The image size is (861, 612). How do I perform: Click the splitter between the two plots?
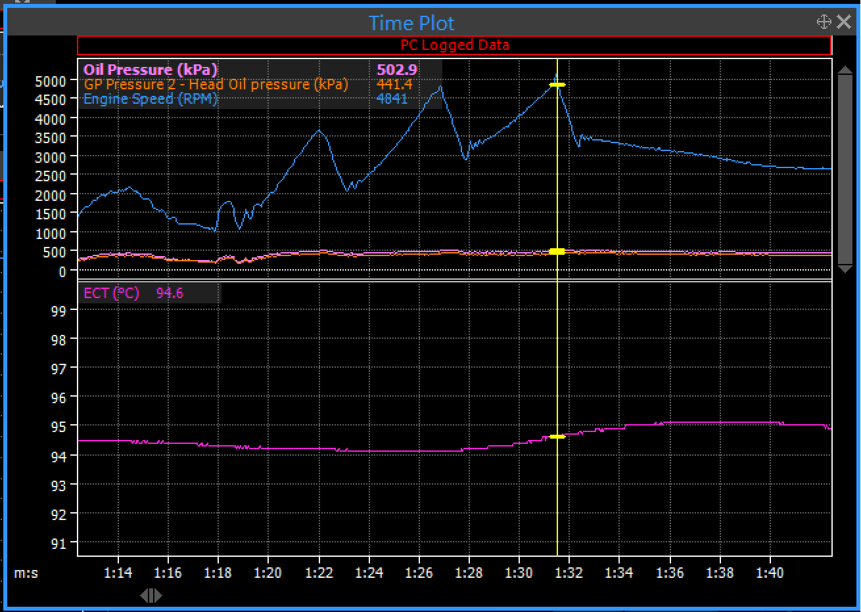click(454, 280)
